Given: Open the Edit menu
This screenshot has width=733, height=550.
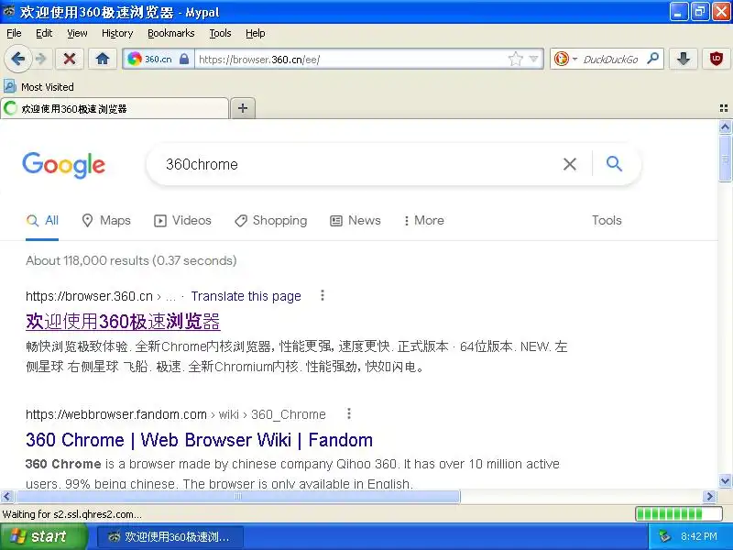Looking at the screenshot, I should 44,33.
